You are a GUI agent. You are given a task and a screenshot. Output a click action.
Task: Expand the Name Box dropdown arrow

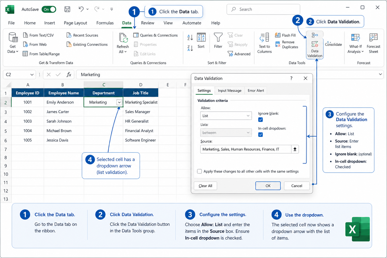point(32,75)
